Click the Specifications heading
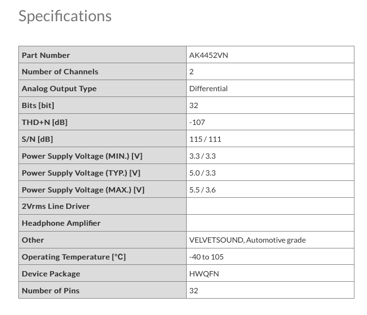Viewport: 367px width, 315px height. [x=65, y=16]
